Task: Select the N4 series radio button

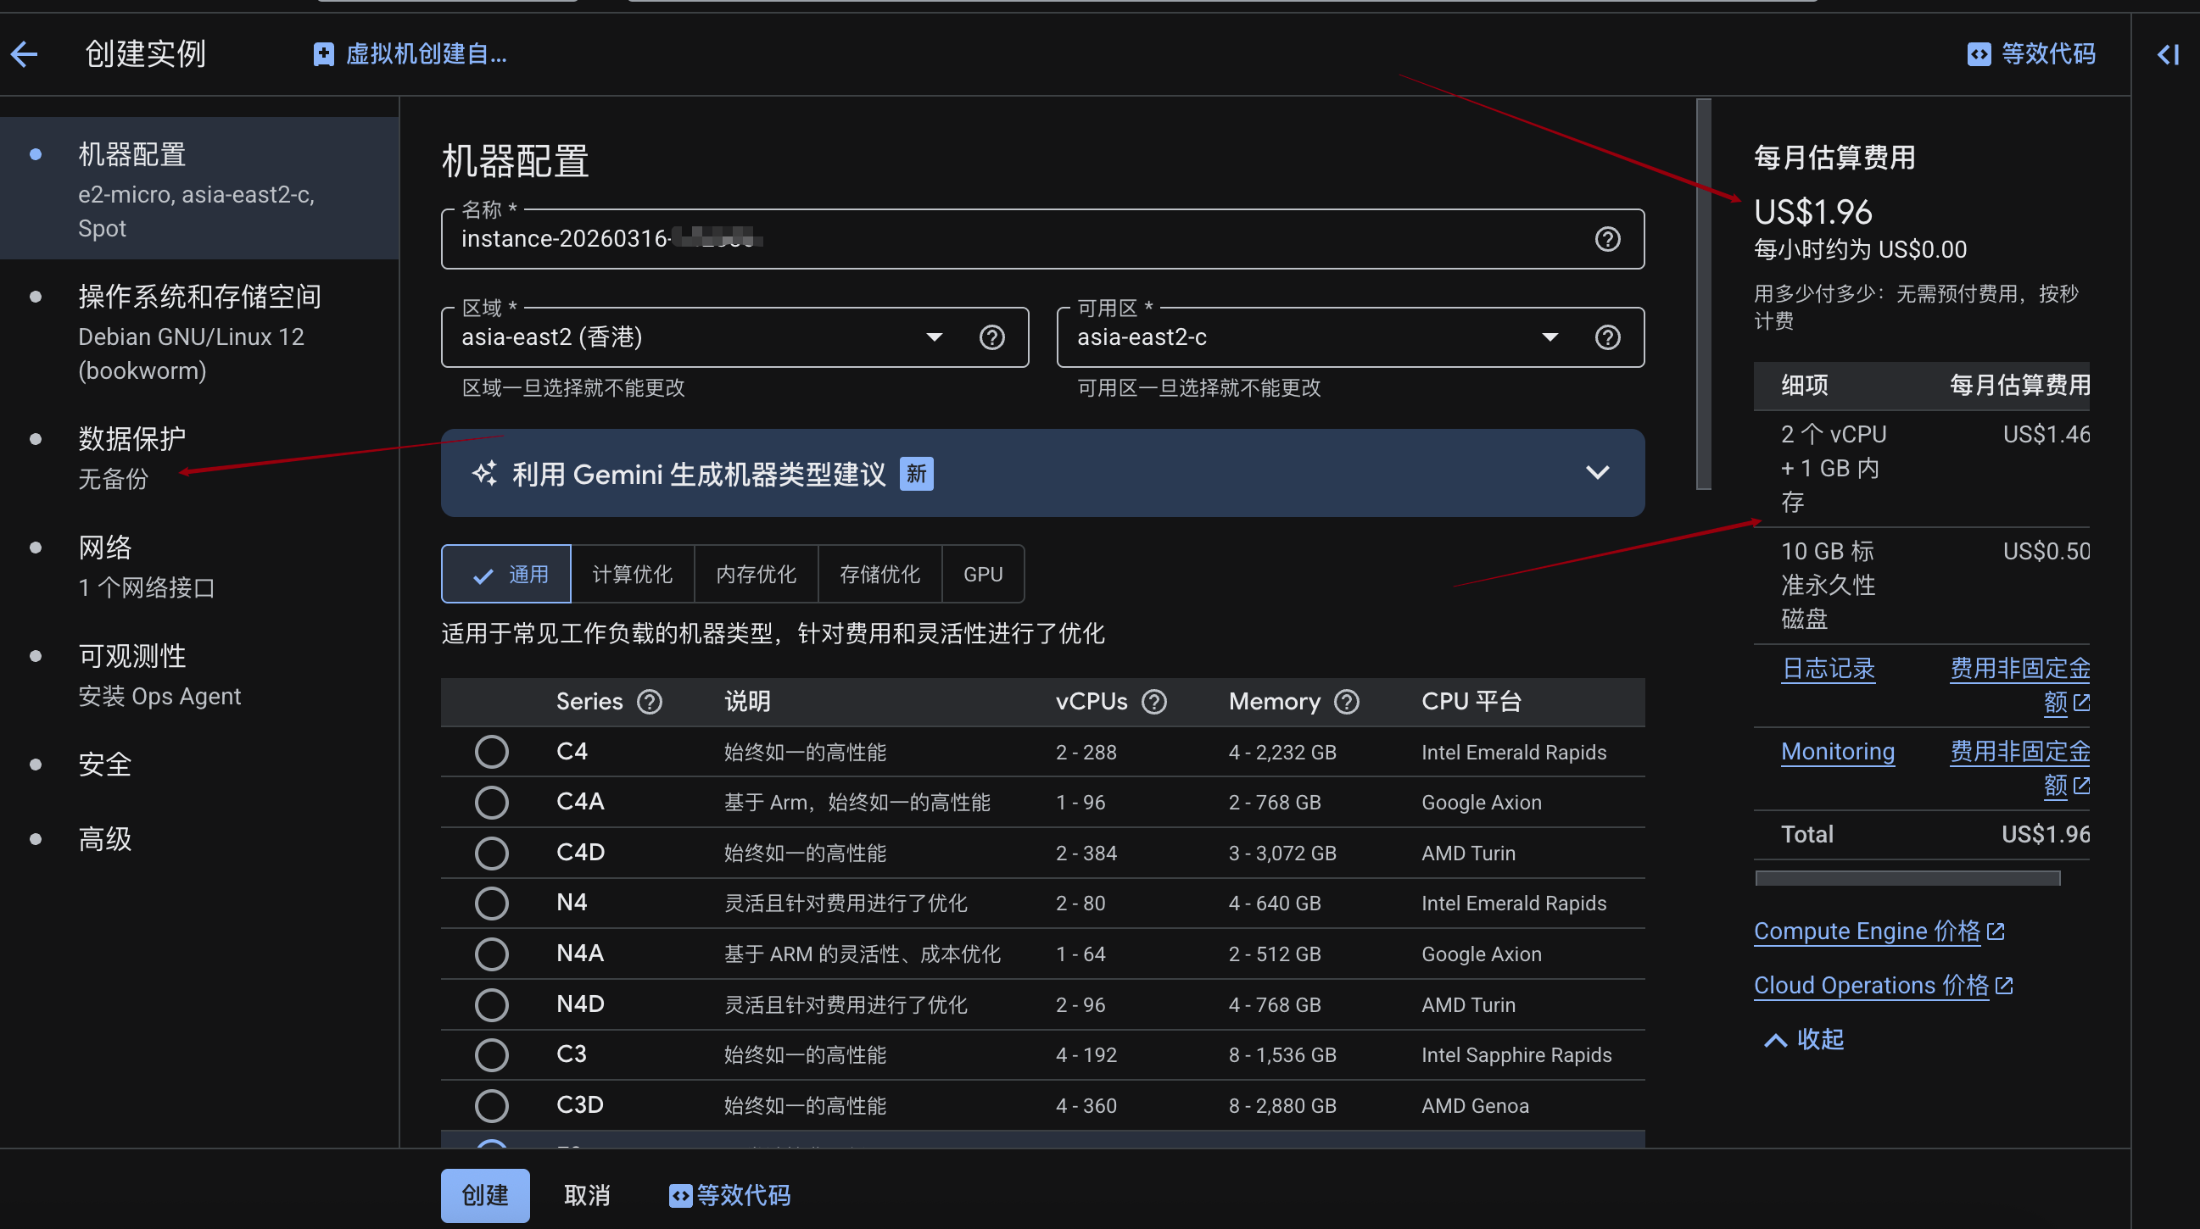Action: [x=491, y=903]
